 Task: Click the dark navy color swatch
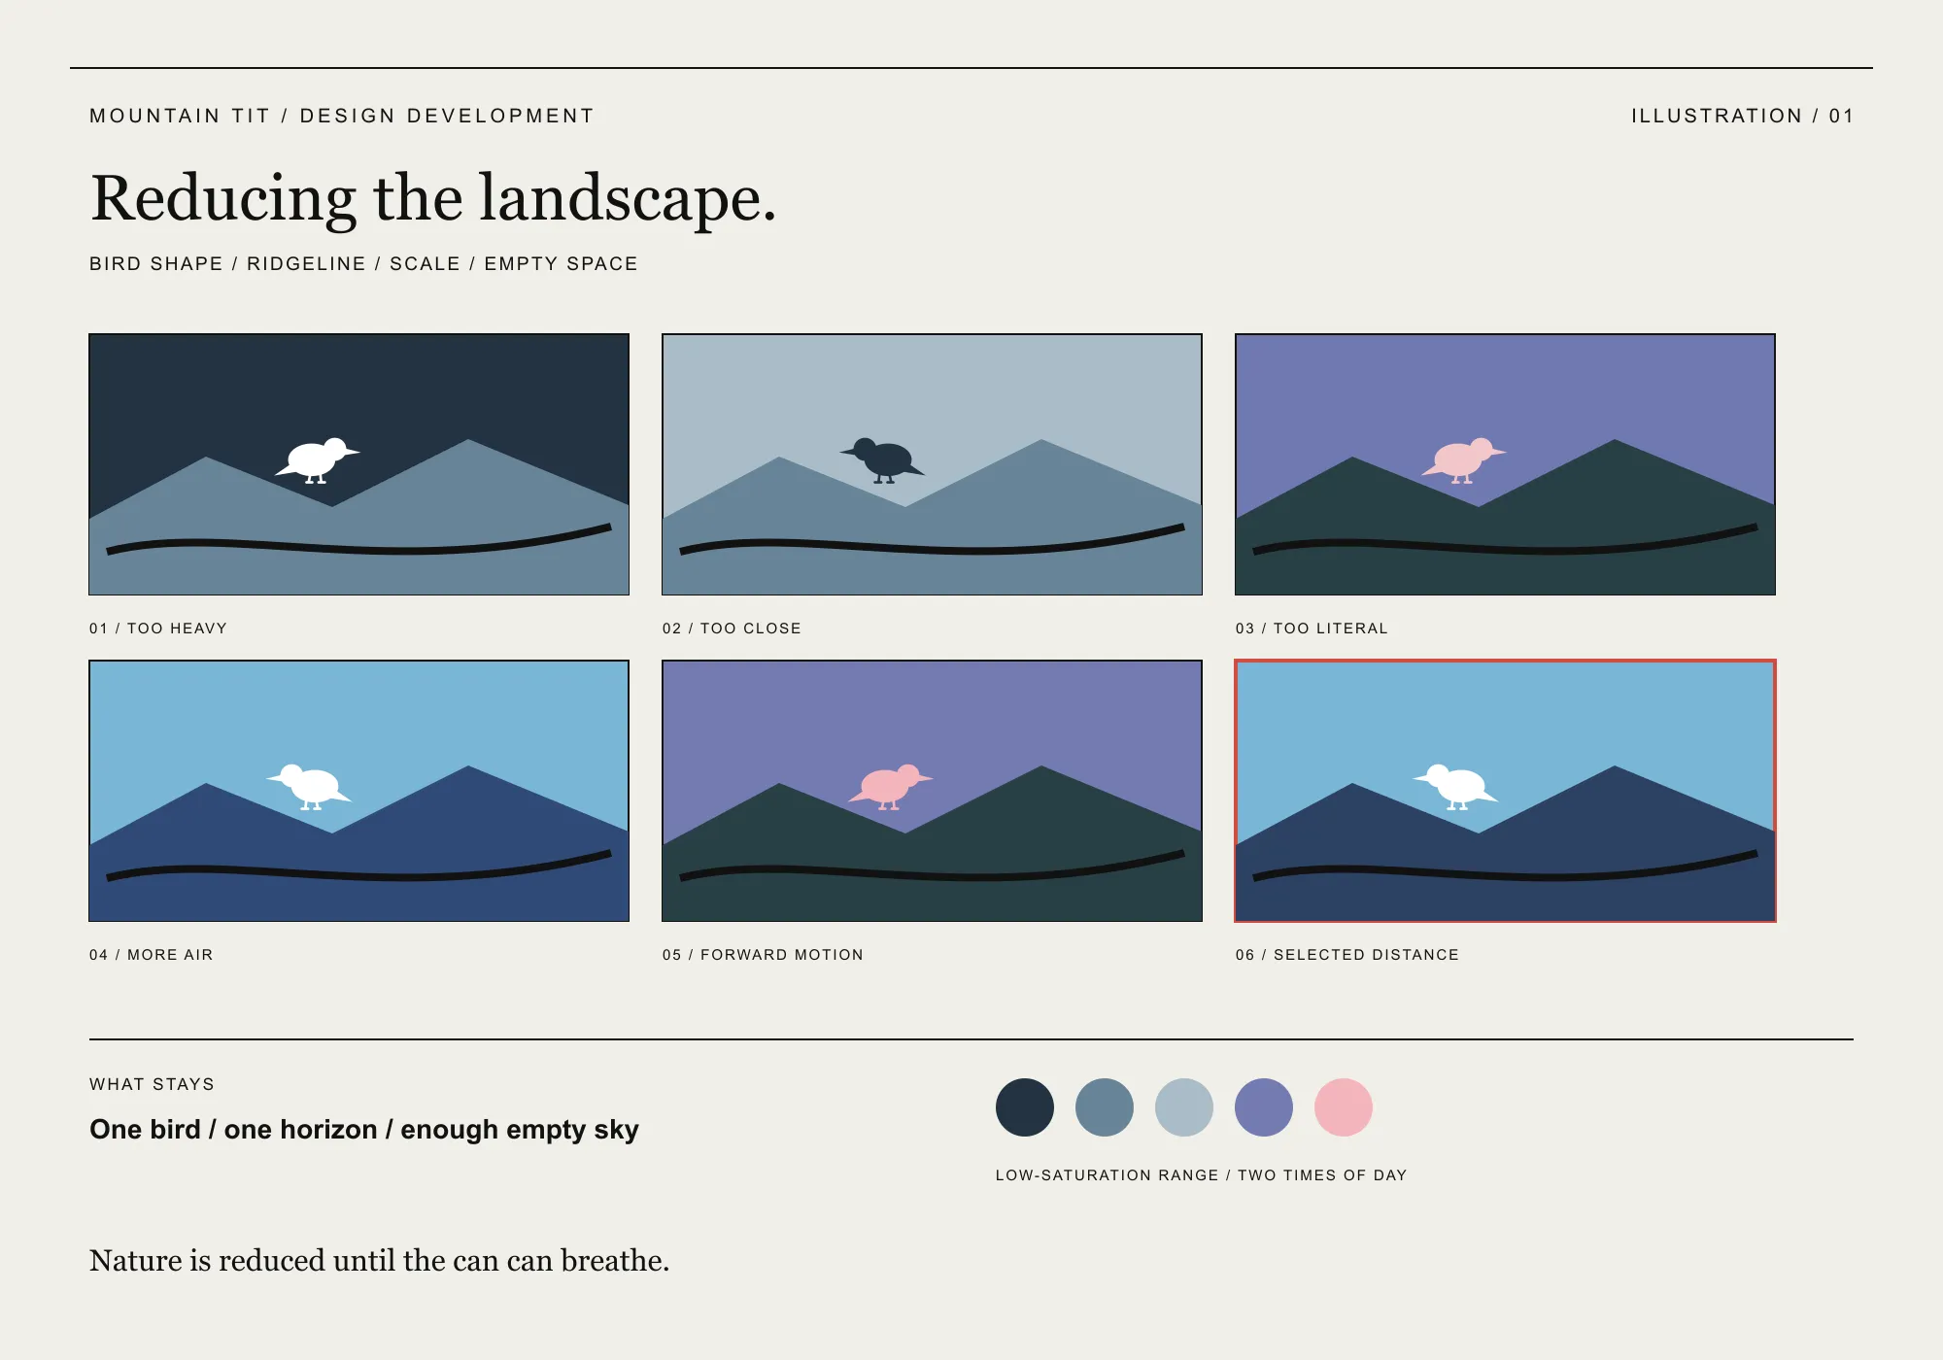tap(1025, 1107)
